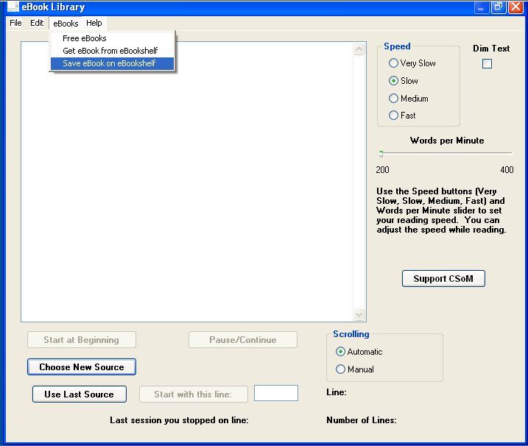528x446 pixels.
Task: Restore down the eBook Library window
Action: pyautogui.click(x=499, y=7)
